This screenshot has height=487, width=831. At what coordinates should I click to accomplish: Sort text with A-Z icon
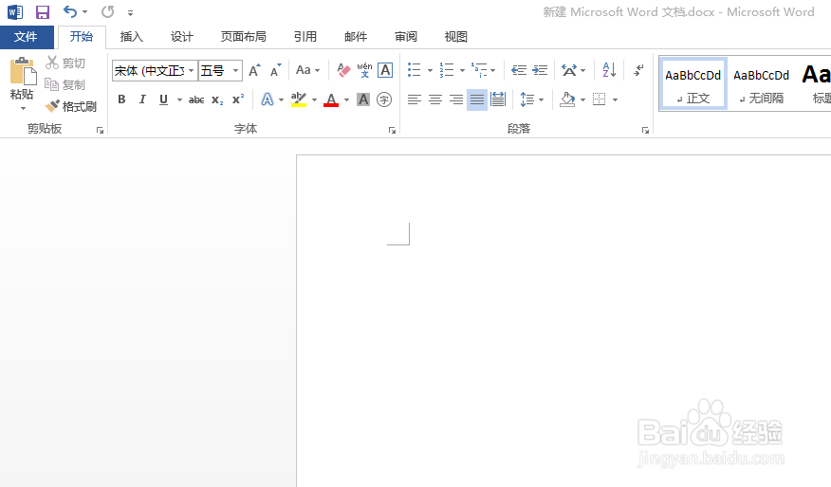609,70
